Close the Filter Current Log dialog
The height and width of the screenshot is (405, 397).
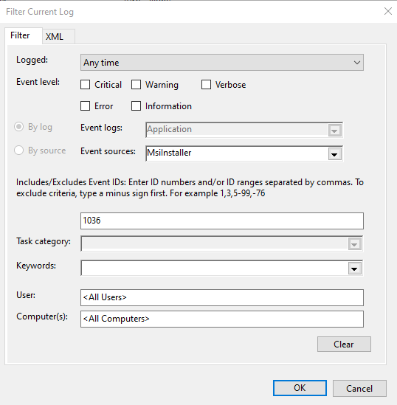click(x=387, y=11)
